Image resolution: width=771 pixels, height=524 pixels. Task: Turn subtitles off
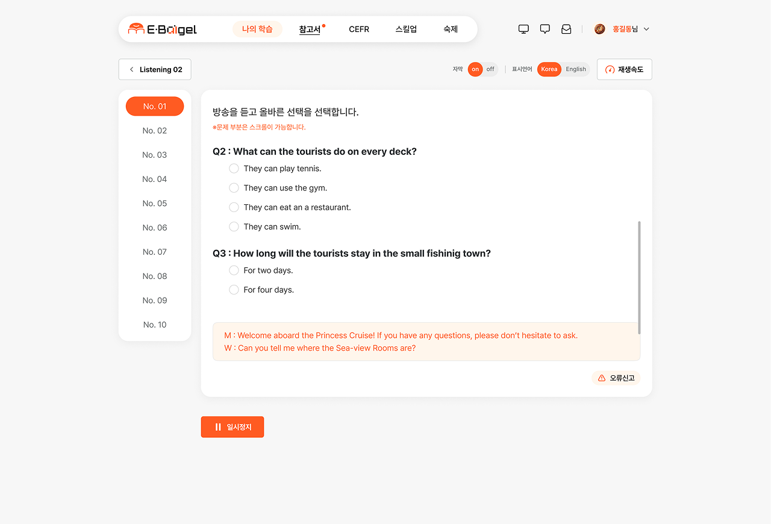coord(490,69)
